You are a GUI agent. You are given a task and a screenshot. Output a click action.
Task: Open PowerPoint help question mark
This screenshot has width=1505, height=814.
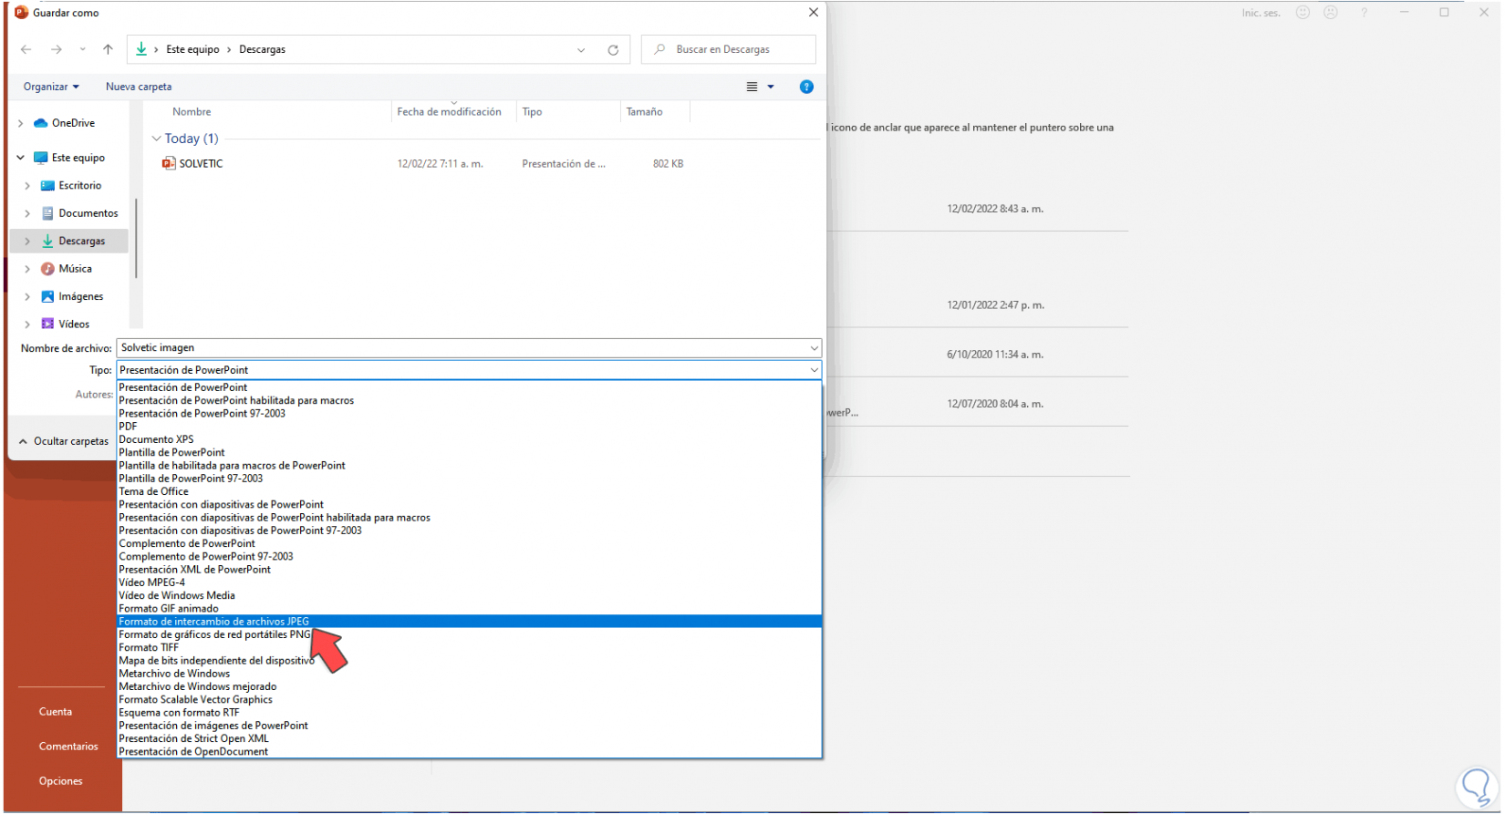tap(1365, 13)
